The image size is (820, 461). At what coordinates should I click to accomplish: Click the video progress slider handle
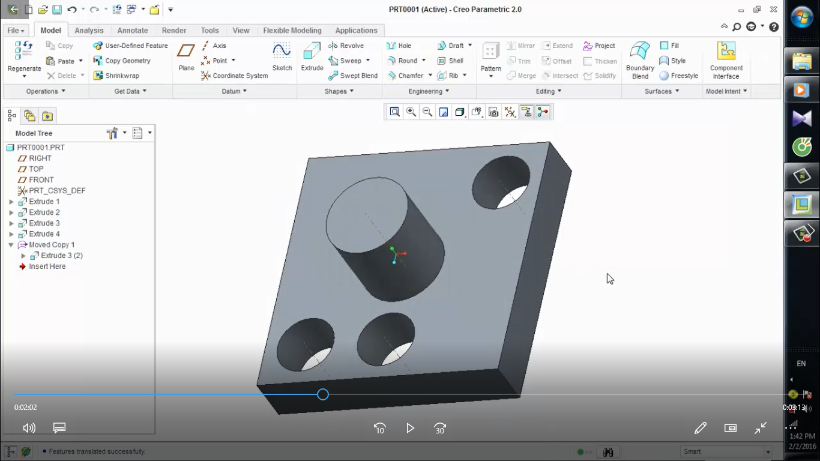(323, 394)
